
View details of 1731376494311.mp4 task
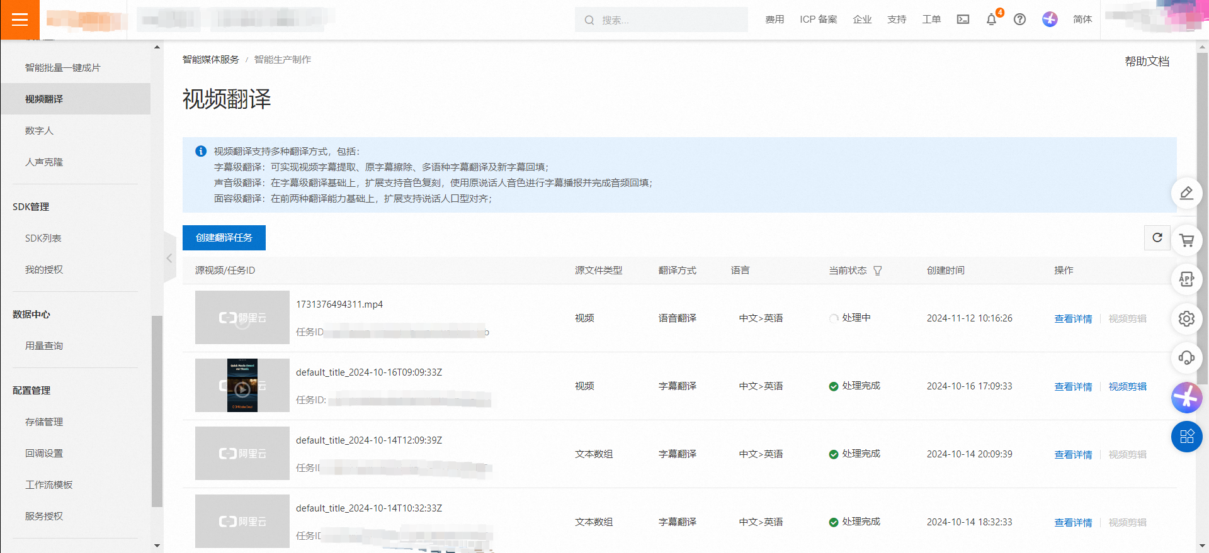1073,319
